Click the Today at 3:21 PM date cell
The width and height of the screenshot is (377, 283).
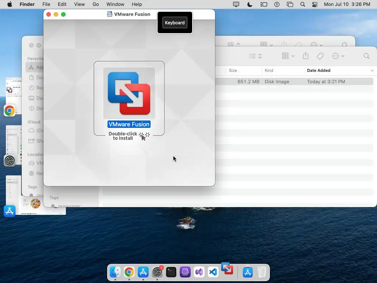pyautogui.click(x=326, y=81)
